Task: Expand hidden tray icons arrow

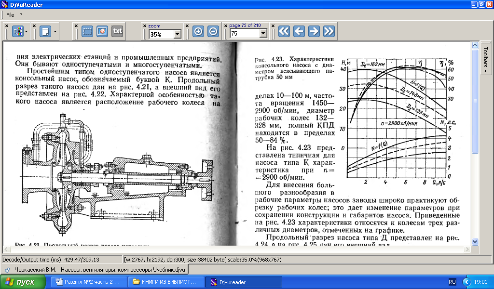Action: coord(467,282)
